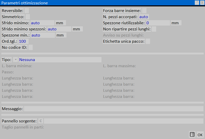Edit the Ord.tgl. field showing 100
The width and height of the screenshot is (205, 139).
[24, 41]
